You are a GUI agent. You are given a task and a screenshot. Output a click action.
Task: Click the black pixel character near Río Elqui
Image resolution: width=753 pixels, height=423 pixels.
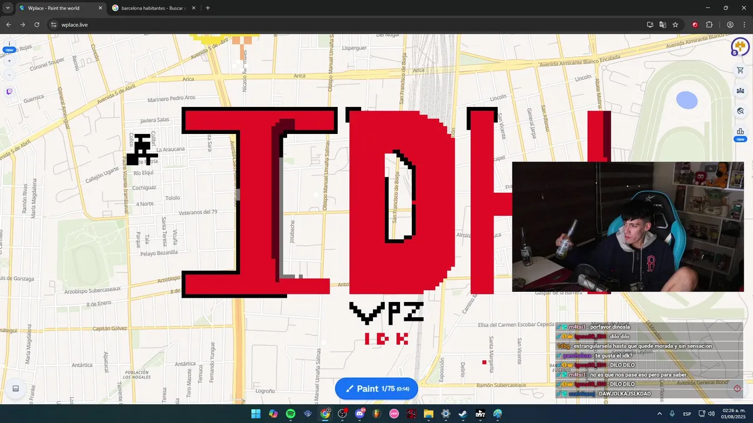click(x=142, y=149)
